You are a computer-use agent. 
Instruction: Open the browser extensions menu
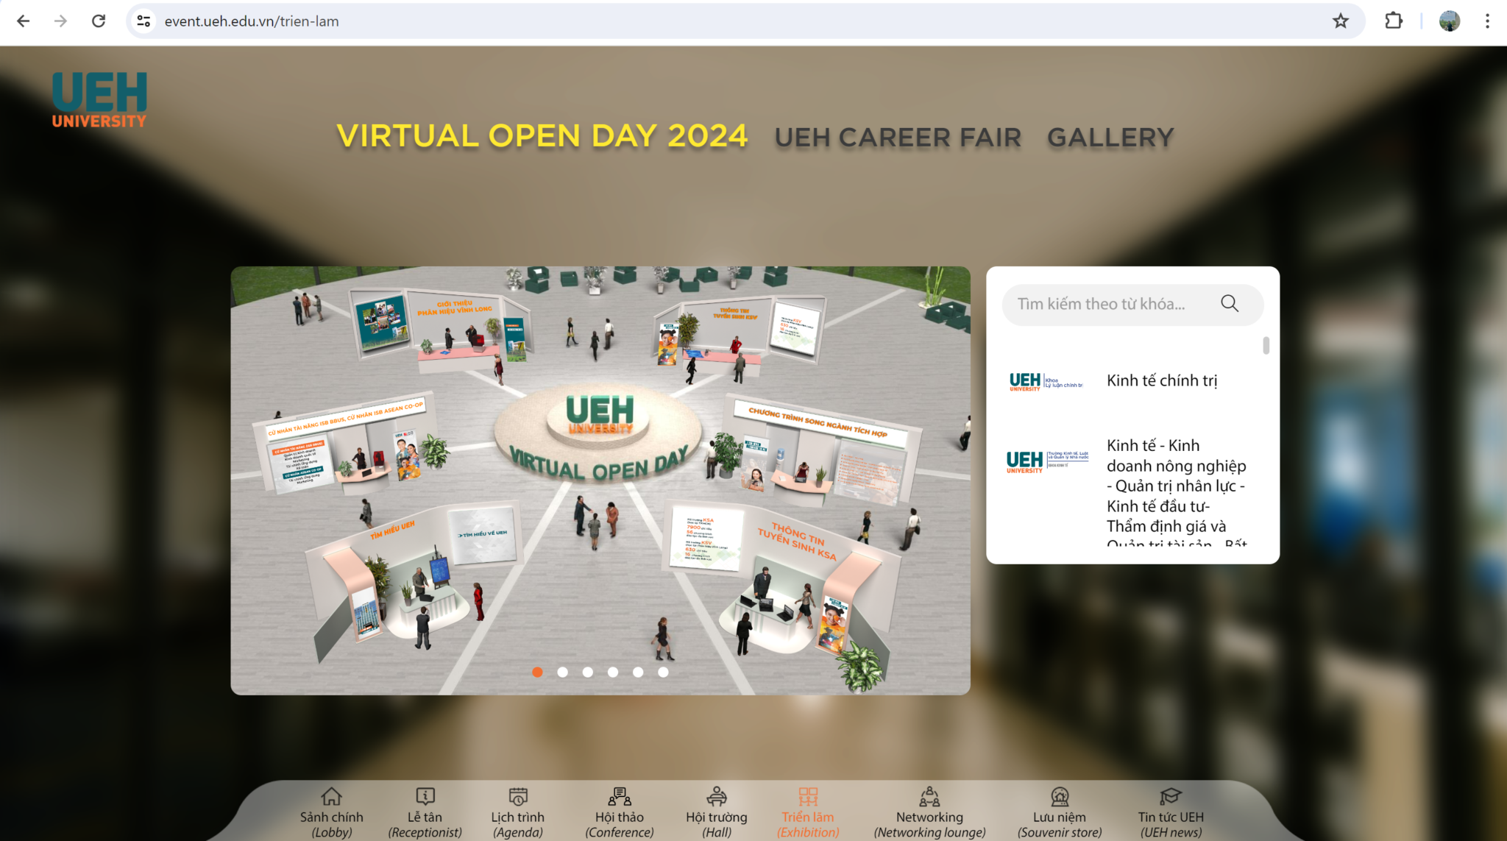[1394, 21]
